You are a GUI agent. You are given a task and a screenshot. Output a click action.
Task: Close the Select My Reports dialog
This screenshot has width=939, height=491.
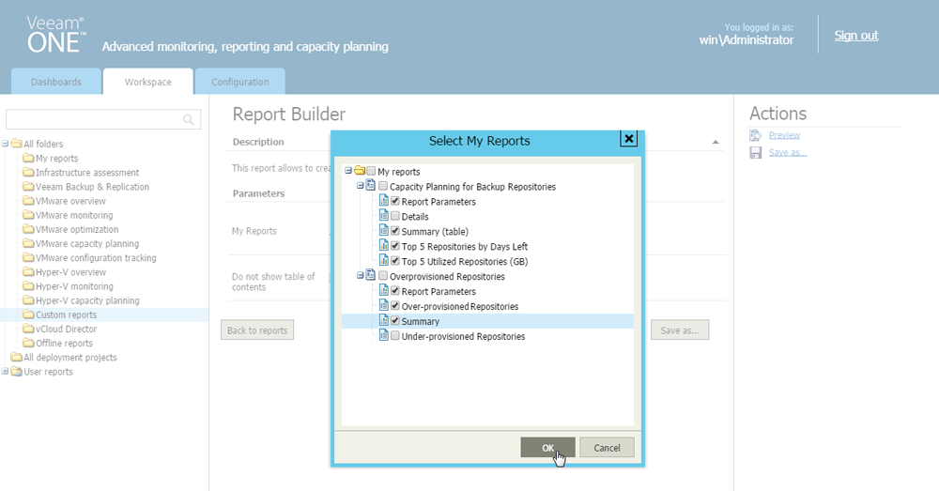point(629,139)
